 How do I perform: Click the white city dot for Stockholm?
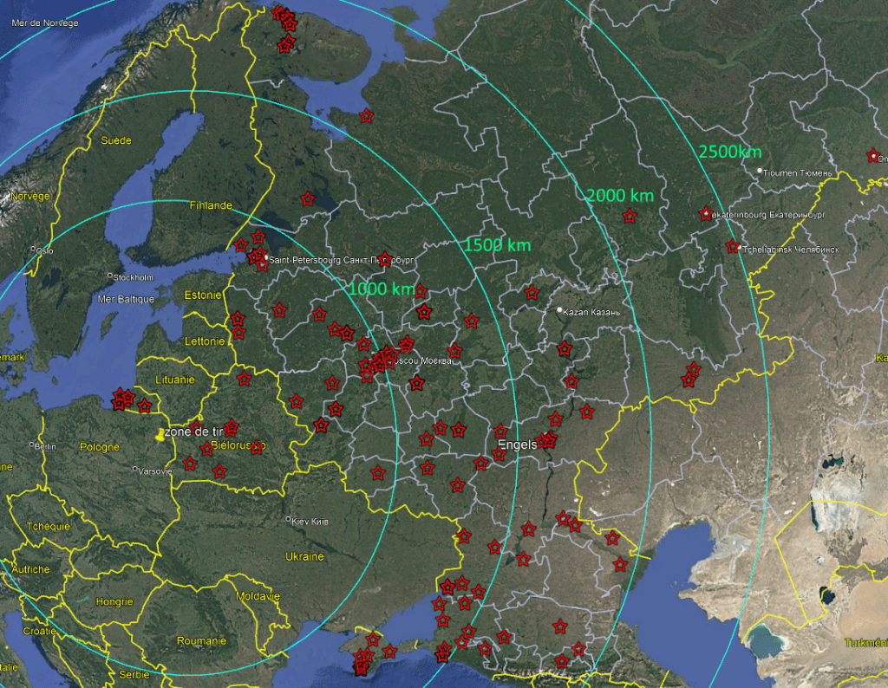(109, 277)
